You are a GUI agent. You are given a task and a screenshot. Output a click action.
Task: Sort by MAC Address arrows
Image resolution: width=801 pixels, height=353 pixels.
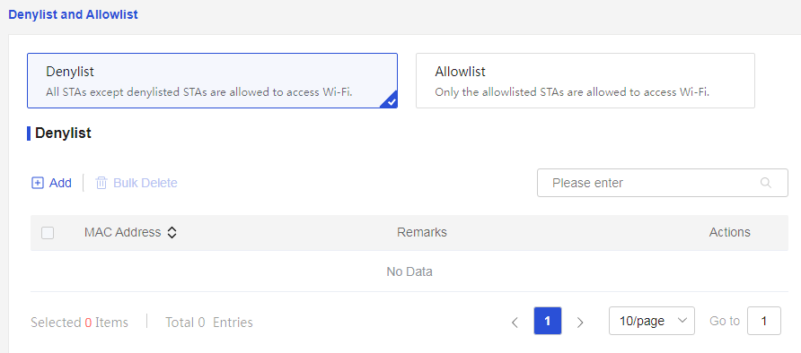click(x=172, y=233)
